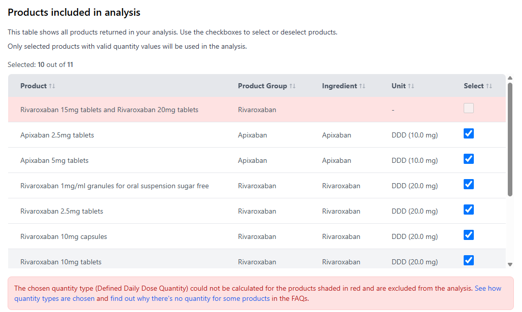Uncheck Apixaban 2.5mg tablets checkbox
Viewport: 522px width, 312px height.
coord(469,133)
